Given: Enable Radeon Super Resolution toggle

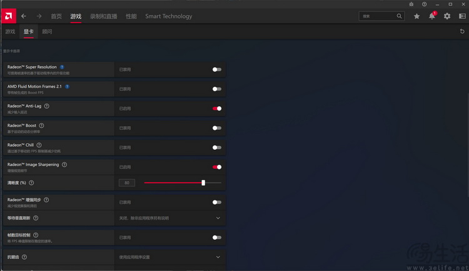Looking at the screenshot, I should point(217,69).
